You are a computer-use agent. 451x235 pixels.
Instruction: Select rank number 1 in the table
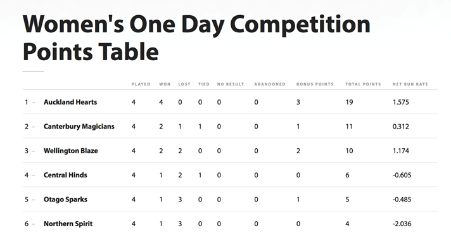[x=27, y=102]
